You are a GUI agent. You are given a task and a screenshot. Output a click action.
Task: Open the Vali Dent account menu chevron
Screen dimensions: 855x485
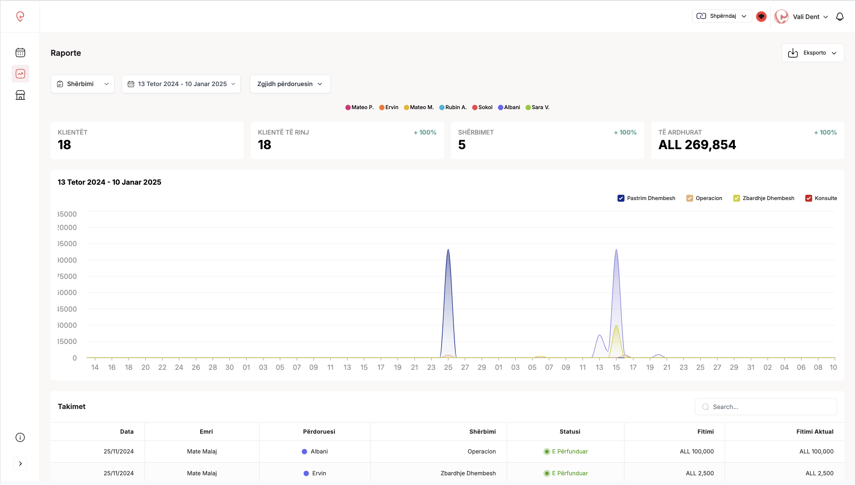coord(825,17)
